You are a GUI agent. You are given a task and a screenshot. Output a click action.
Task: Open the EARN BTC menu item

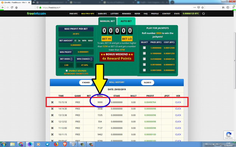tap(103, 14)
